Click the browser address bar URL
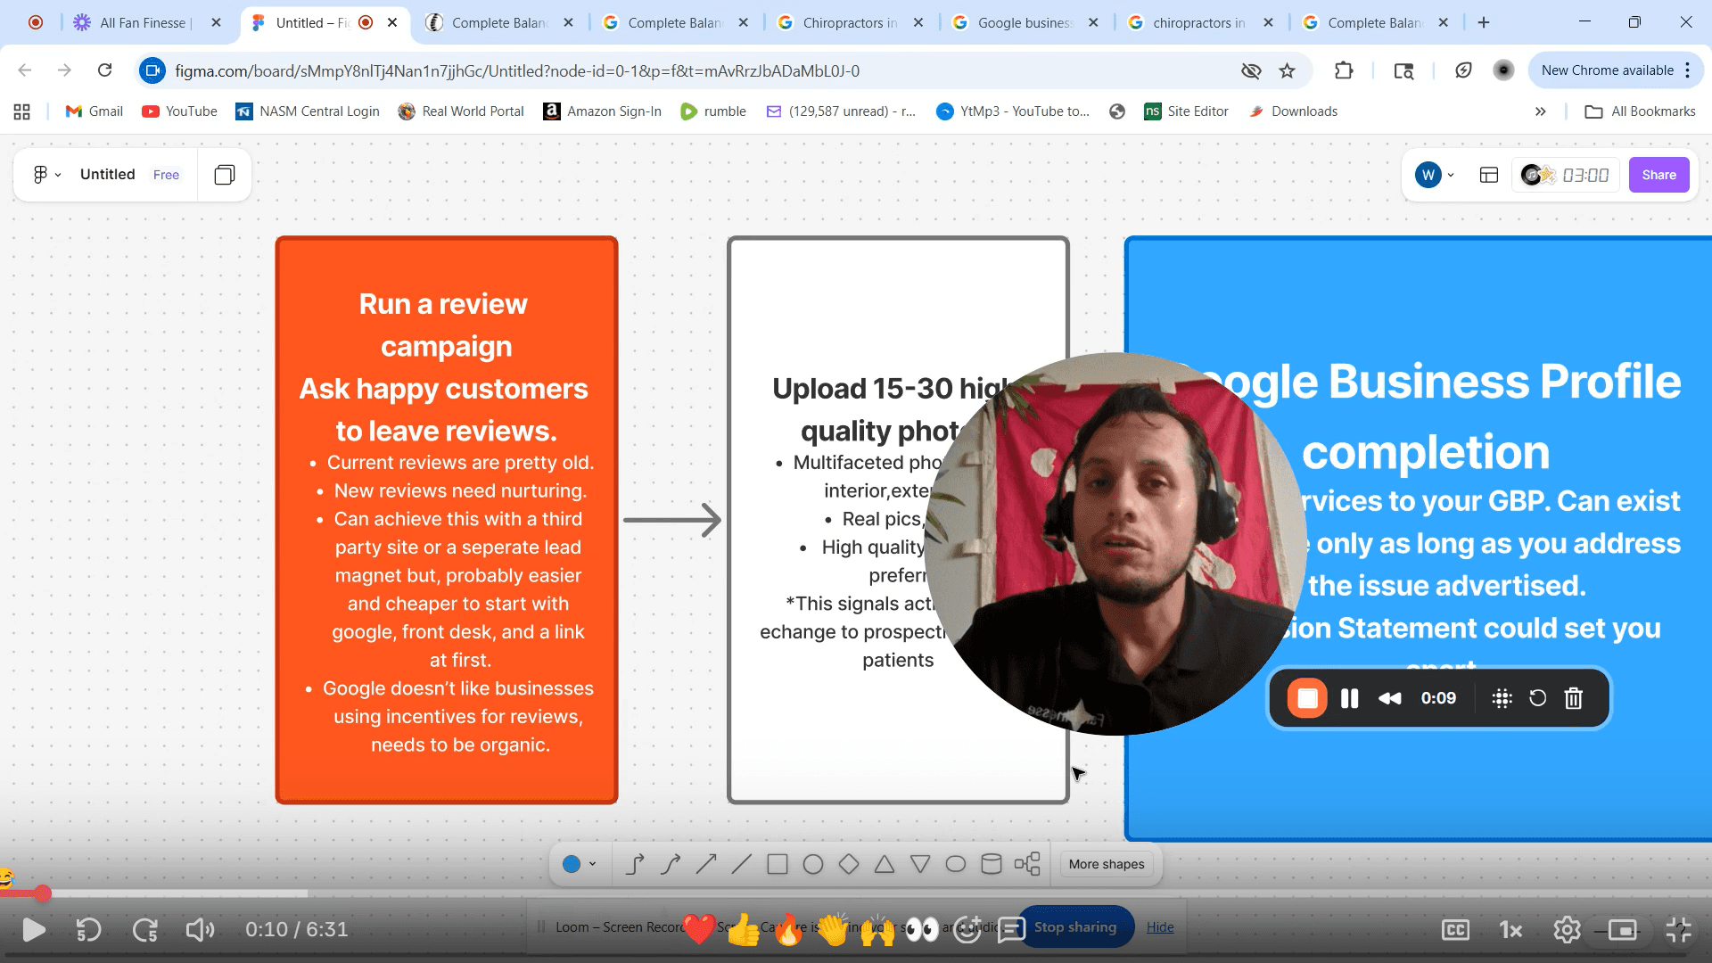1712x963 pixels. [517, 70]
